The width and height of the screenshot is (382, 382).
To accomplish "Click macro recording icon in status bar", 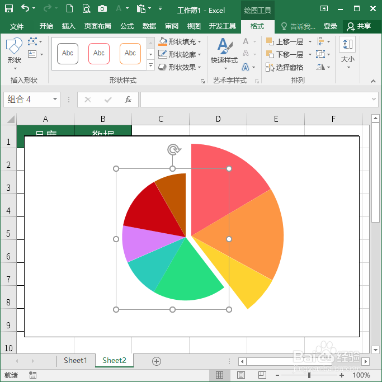I will coord(32,375).
